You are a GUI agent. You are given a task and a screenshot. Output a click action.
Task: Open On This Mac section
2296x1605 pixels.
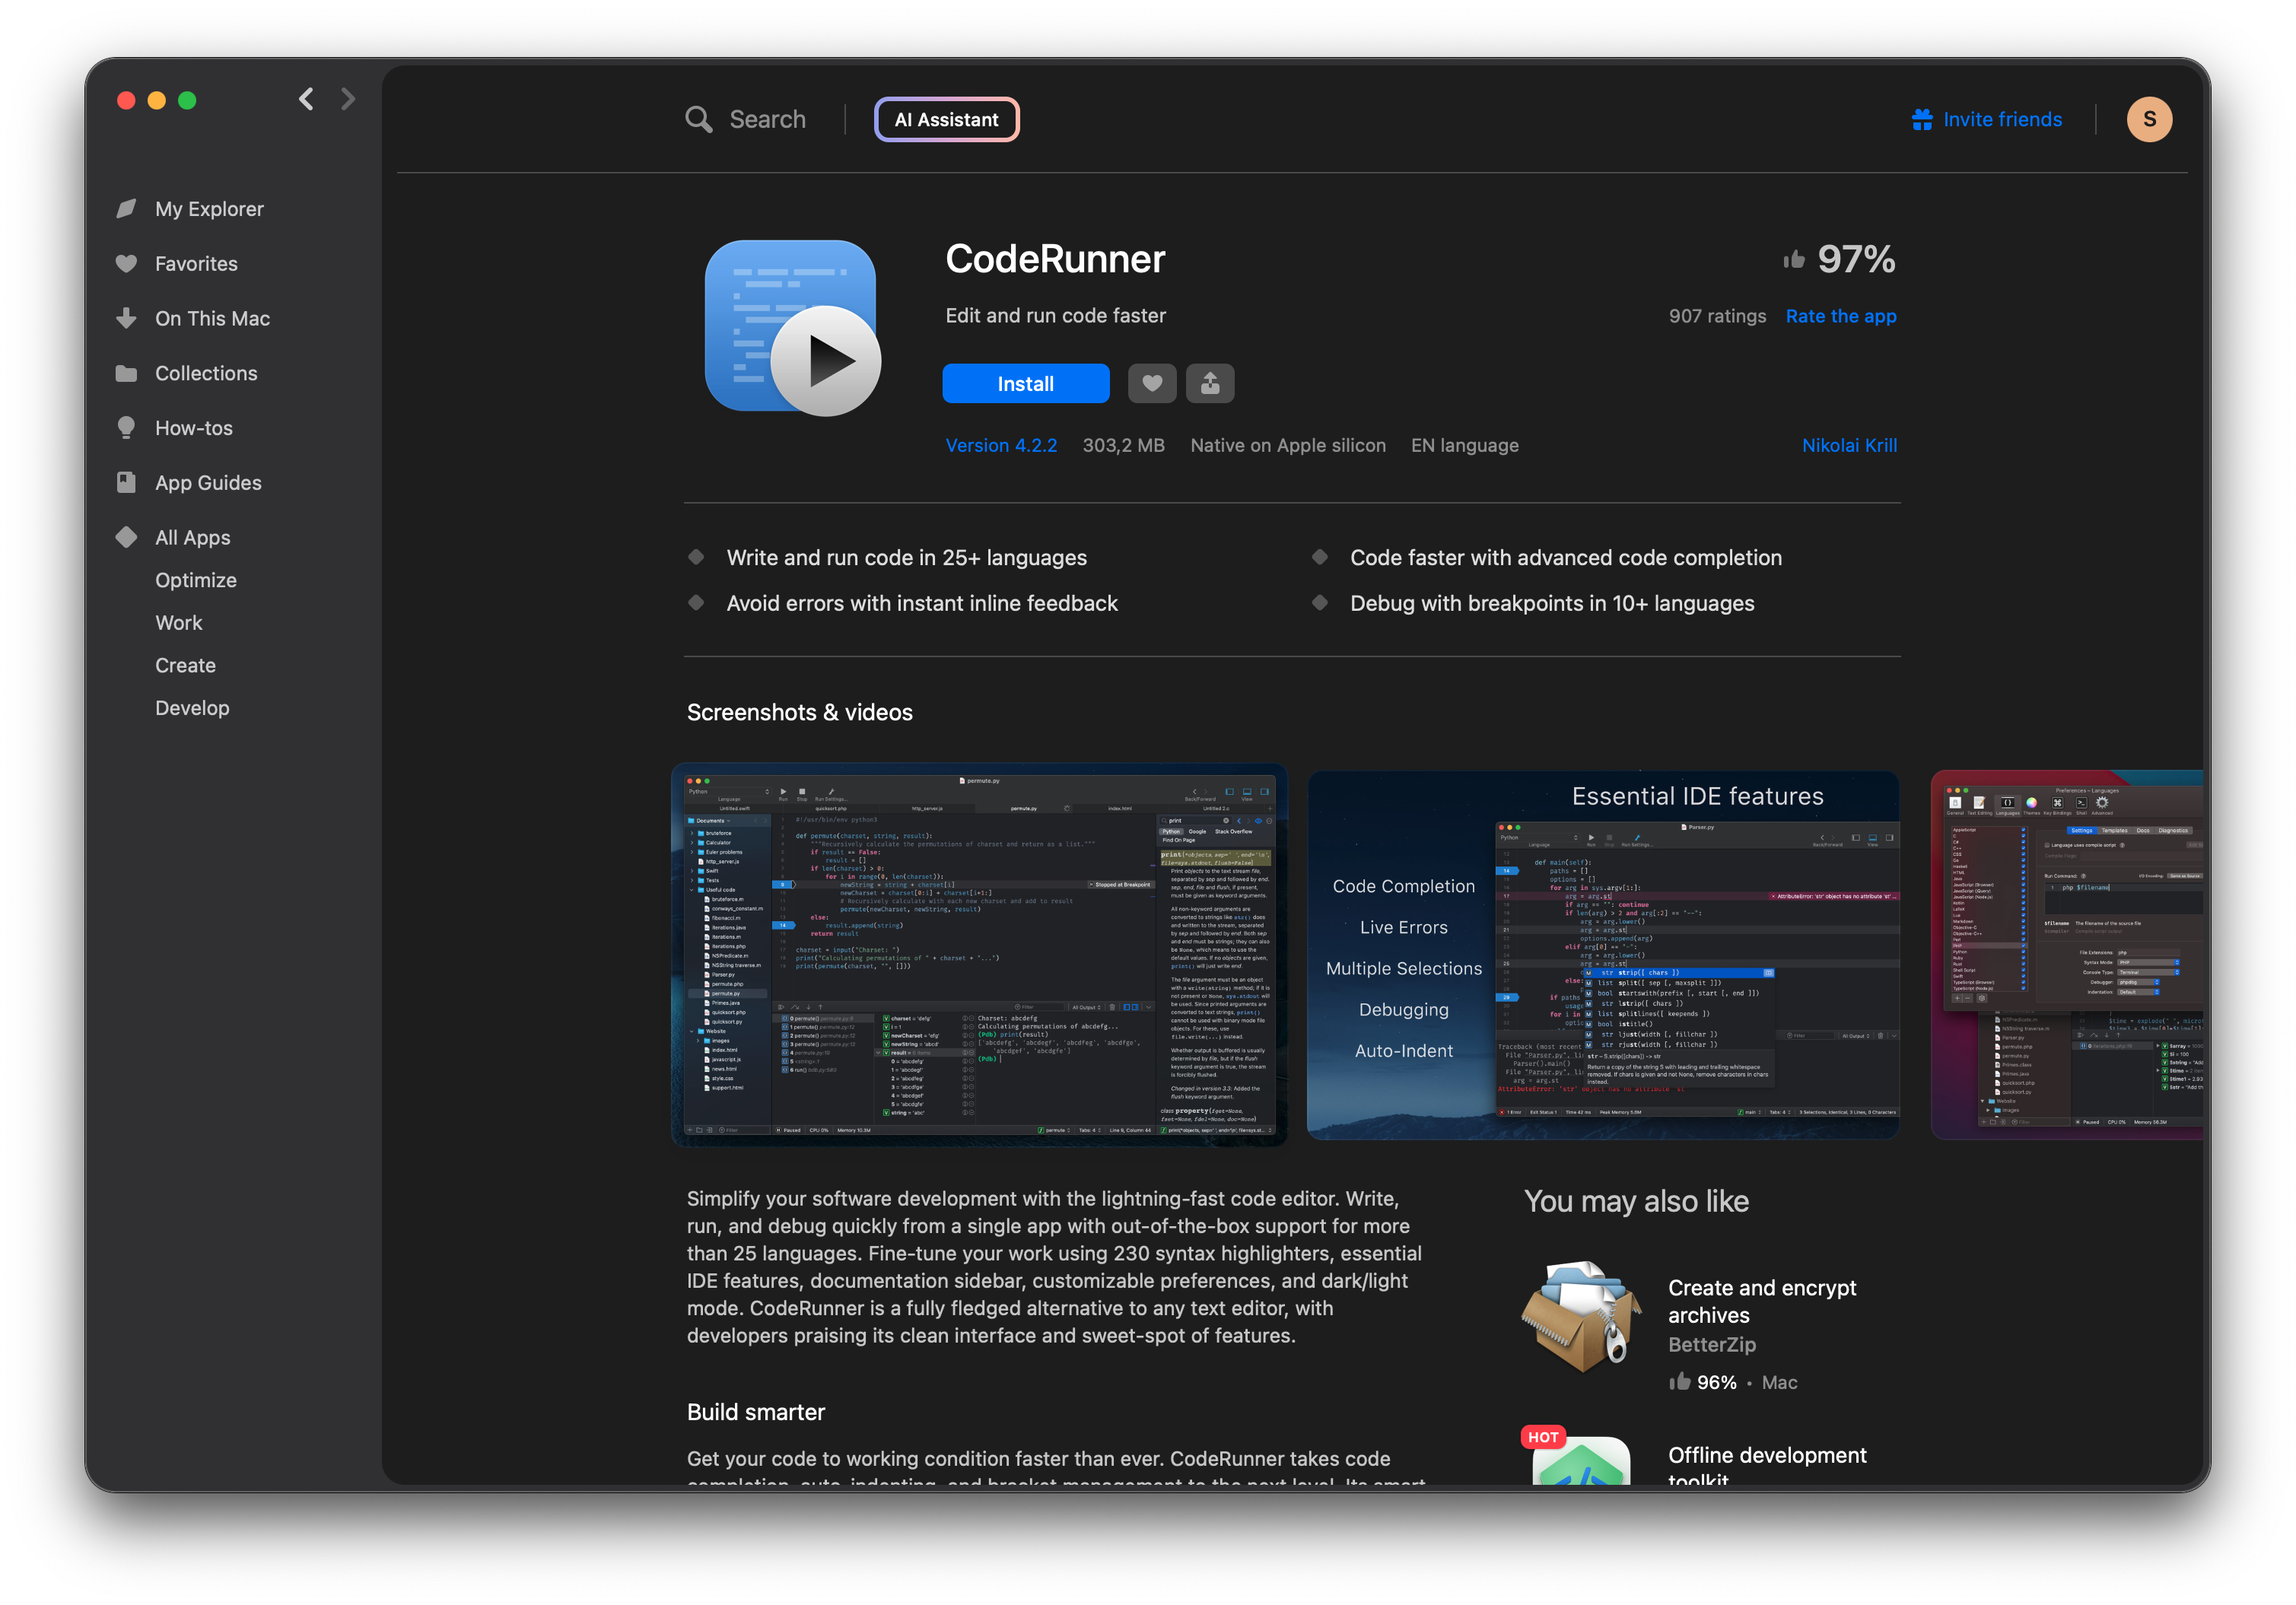[212, 319]
